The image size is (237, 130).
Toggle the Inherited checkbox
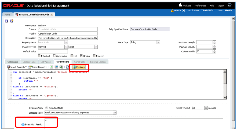click(39, 56)
